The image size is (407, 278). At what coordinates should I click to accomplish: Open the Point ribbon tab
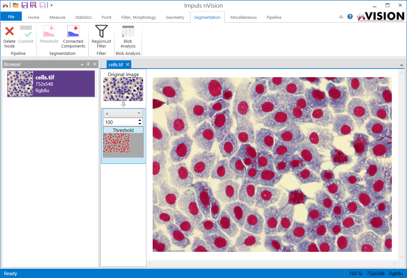click(x=107, y=17)
